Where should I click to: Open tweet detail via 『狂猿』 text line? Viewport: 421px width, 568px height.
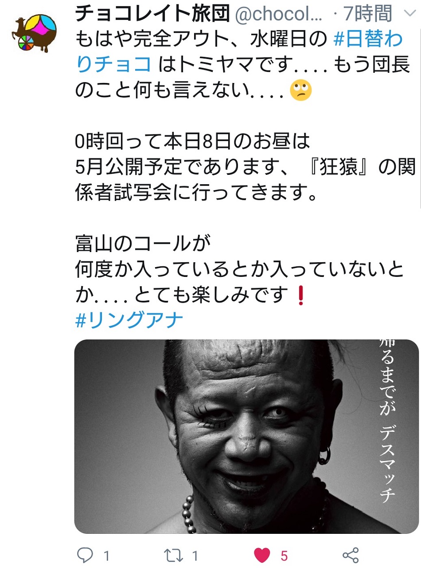[245, 167]
